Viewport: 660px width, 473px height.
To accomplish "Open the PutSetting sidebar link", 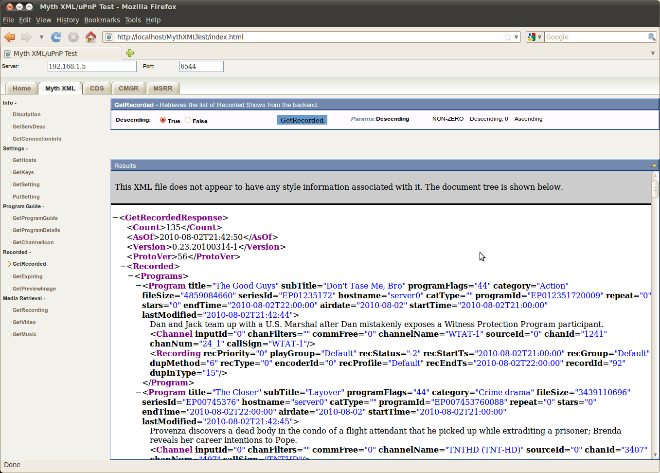I will click(26, 197).
